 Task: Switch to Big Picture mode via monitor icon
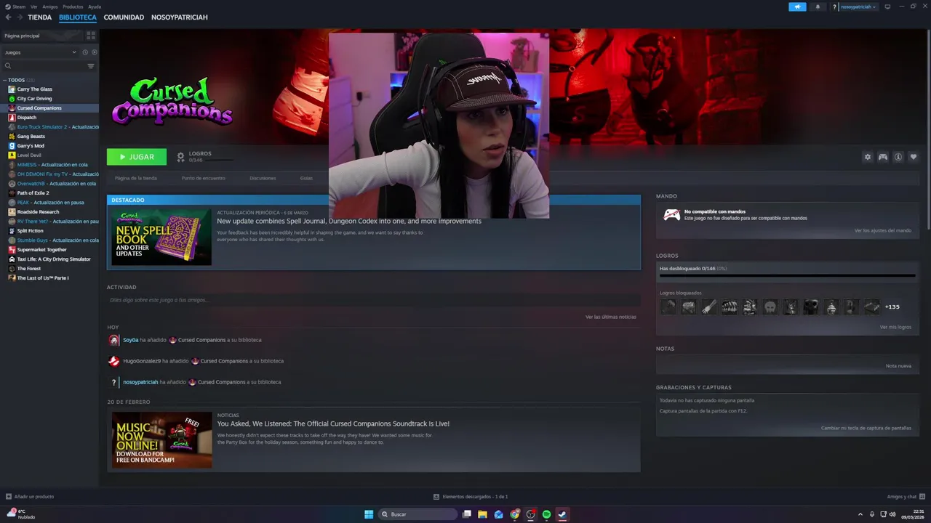[887, 7]
